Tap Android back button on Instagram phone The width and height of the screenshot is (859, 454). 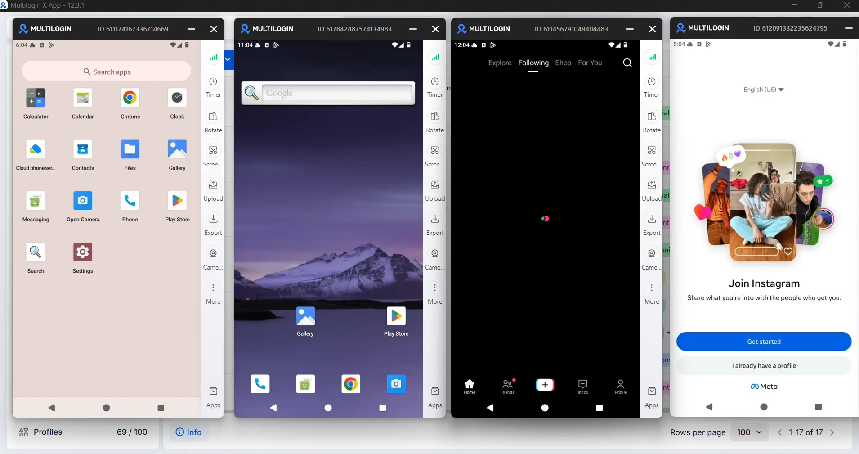pos(709,407)
